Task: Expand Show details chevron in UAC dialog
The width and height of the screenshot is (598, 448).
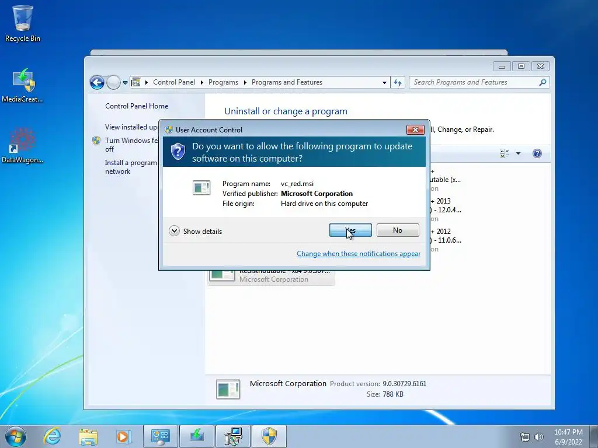Action: 174,231
